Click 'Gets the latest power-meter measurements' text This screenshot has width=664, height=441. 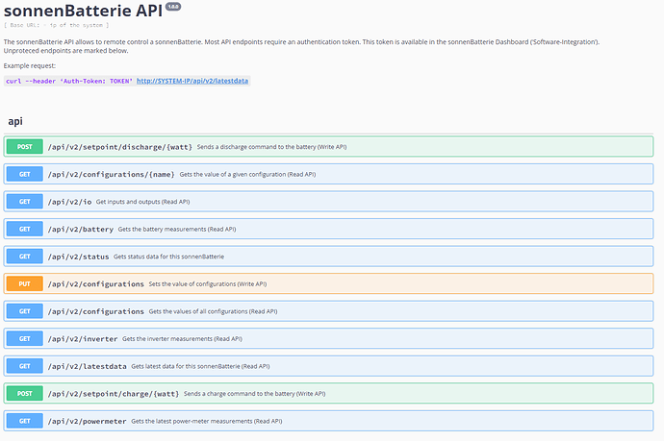pyautogui.click(x=192, y=421)
